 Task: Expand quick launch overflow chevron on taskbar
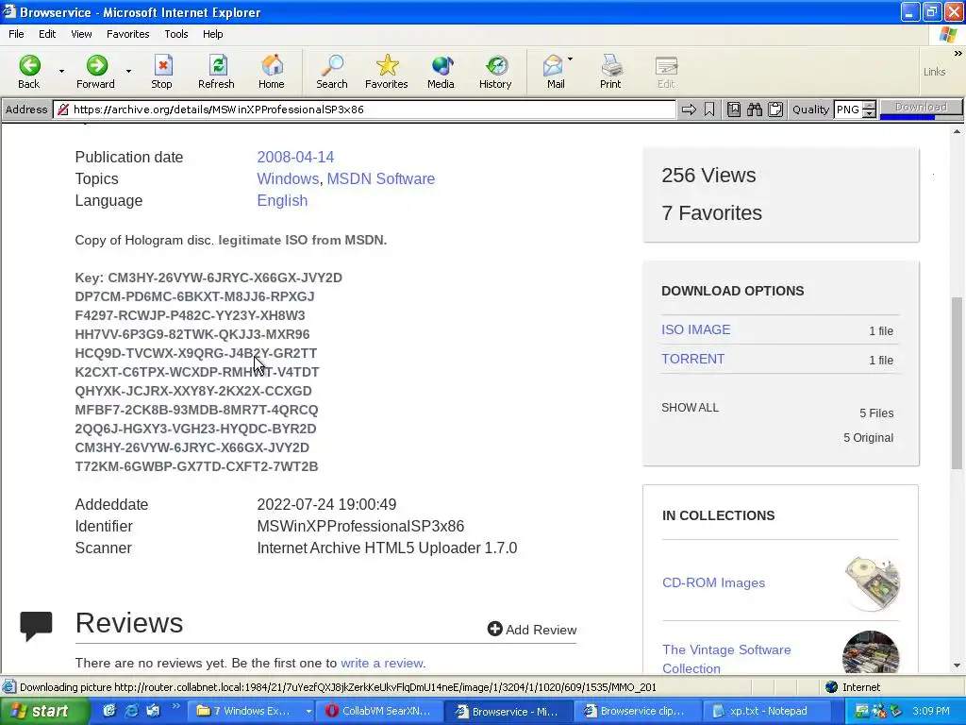(x=175, y=706)
